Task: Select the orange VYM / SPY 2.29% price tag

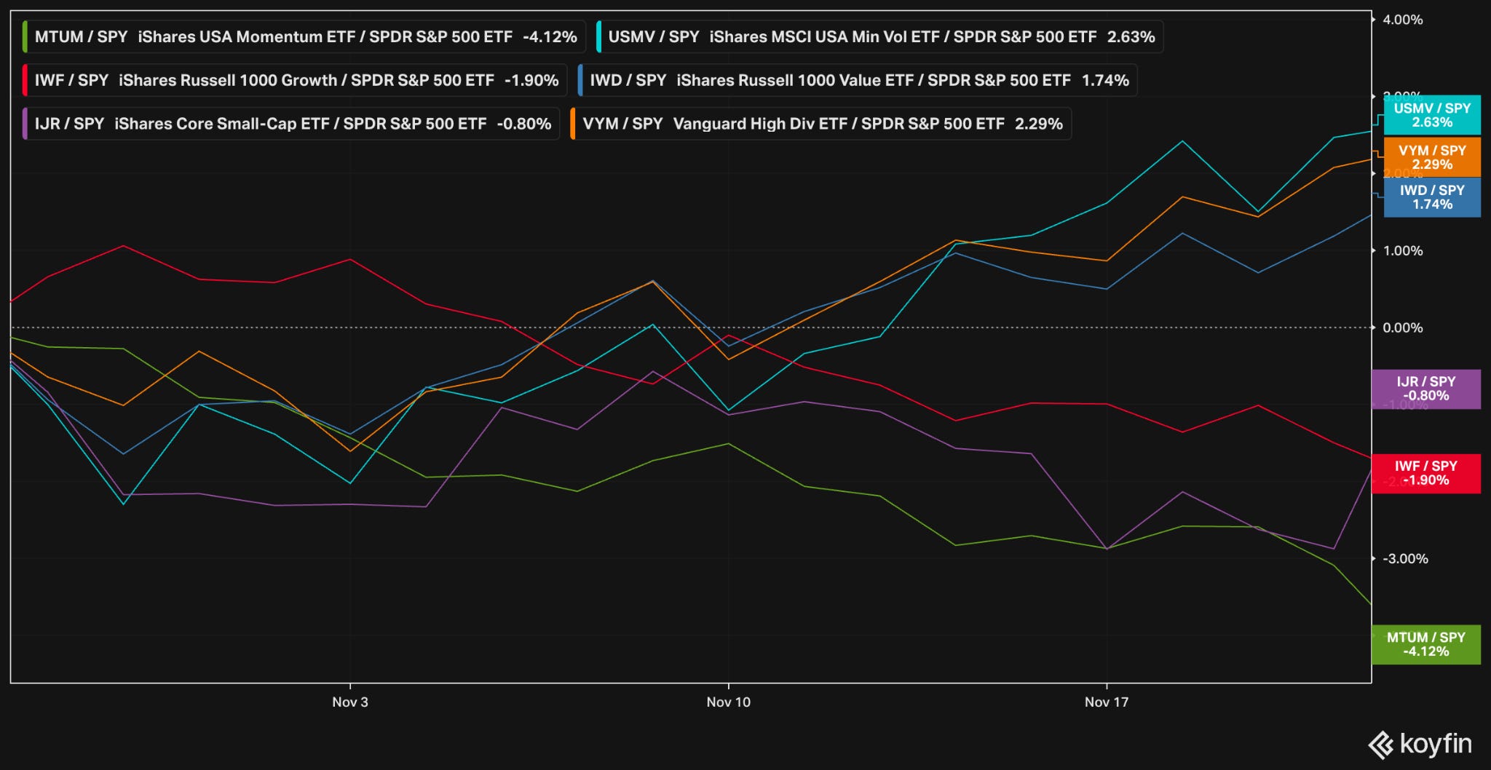Action: pyautogui.click(x=1432, y=157)
